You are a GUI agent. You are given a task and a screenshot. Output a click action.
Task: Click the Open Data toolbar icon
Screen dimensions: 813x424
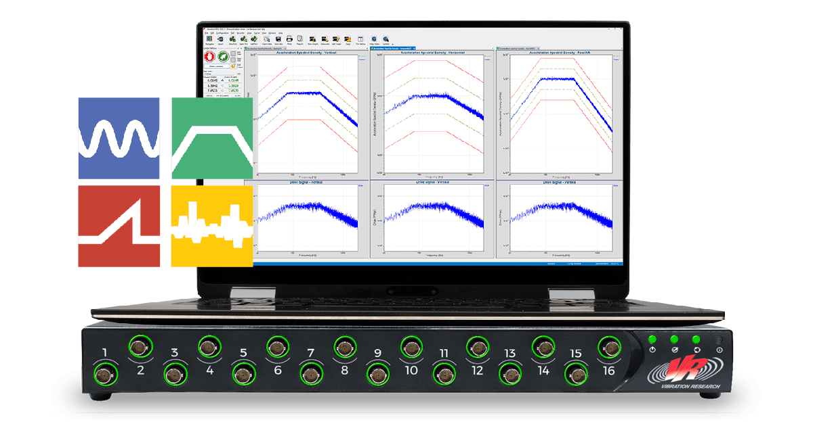(x=266, y=38)
